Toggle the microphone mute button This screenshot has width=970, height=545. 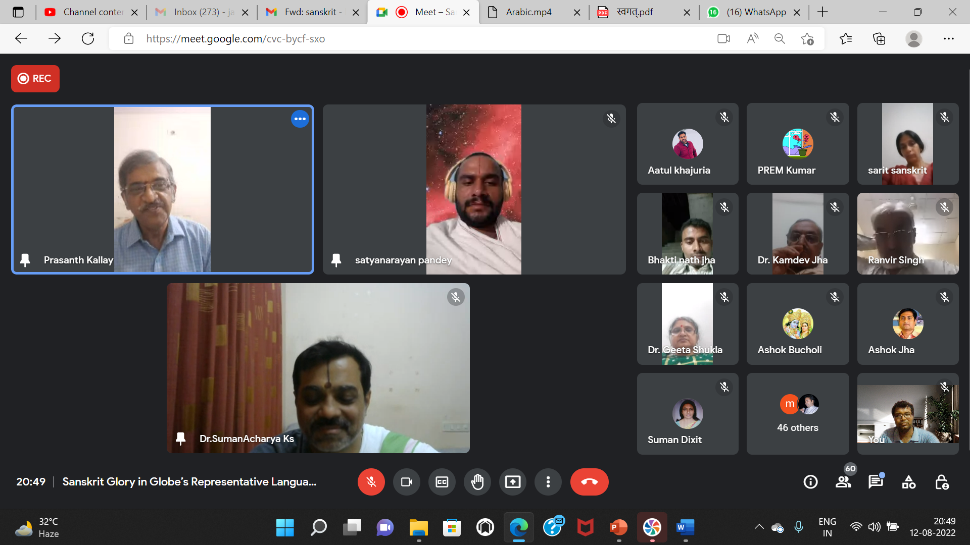(371, 482)
